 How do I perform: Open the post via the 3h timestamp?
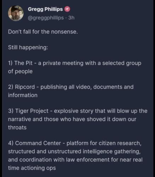(x=71, y=18)
